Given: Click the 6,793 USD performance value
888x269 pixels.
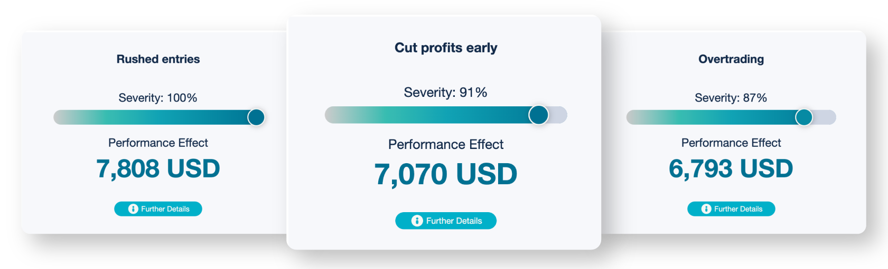Looking at the screenshot, I should (x=731, y=168).
